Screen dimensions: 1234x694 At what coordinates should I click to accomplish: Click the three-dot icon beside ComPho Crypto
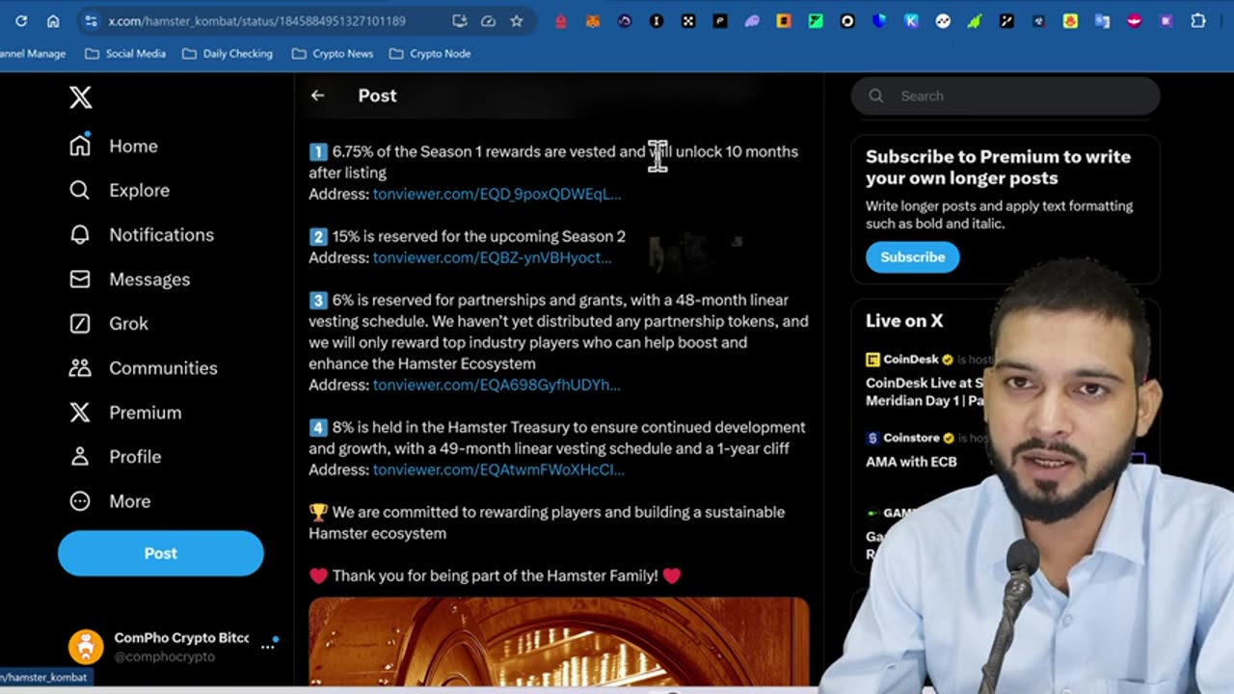click(x=268, y=647)
